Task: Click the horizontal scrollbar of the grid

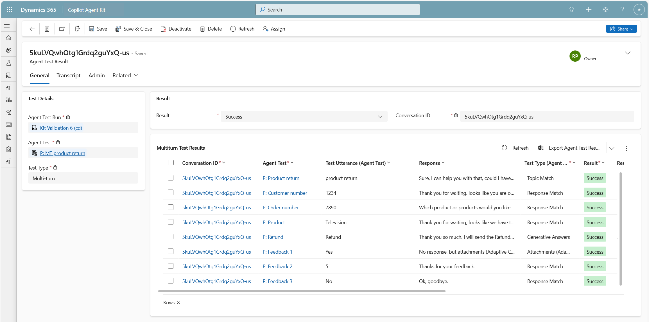Action: [302, 291]
